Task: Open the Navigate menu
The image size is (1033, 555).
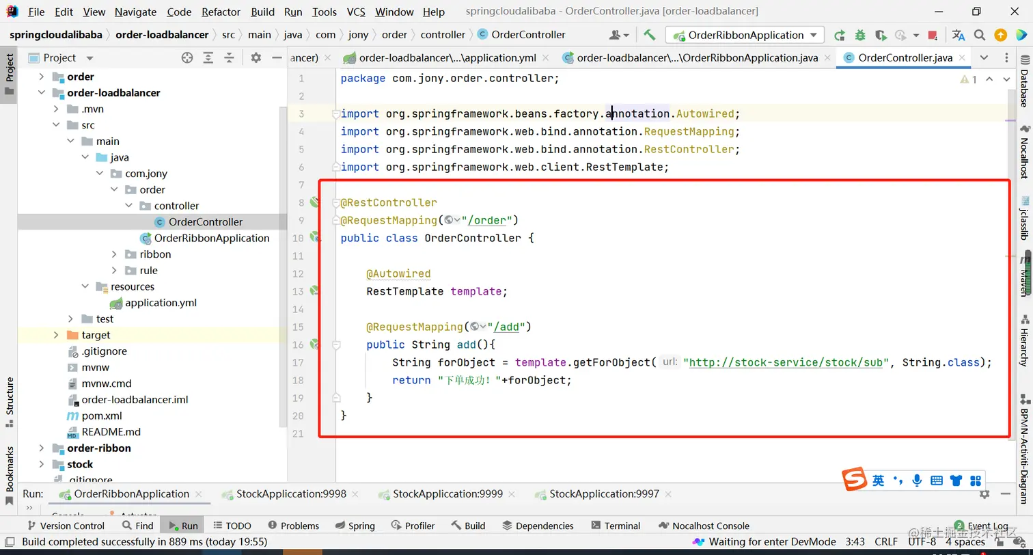Action: (135, 12)
